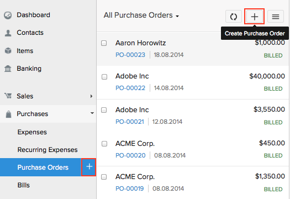This screenshot has height=199, width=290.
Task: Open purchase order PO-00022
Action: (x=130, y=88)
